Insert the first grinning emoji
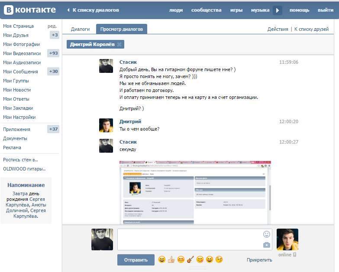This screenshot has width=339, height=272. pos(162,259)
